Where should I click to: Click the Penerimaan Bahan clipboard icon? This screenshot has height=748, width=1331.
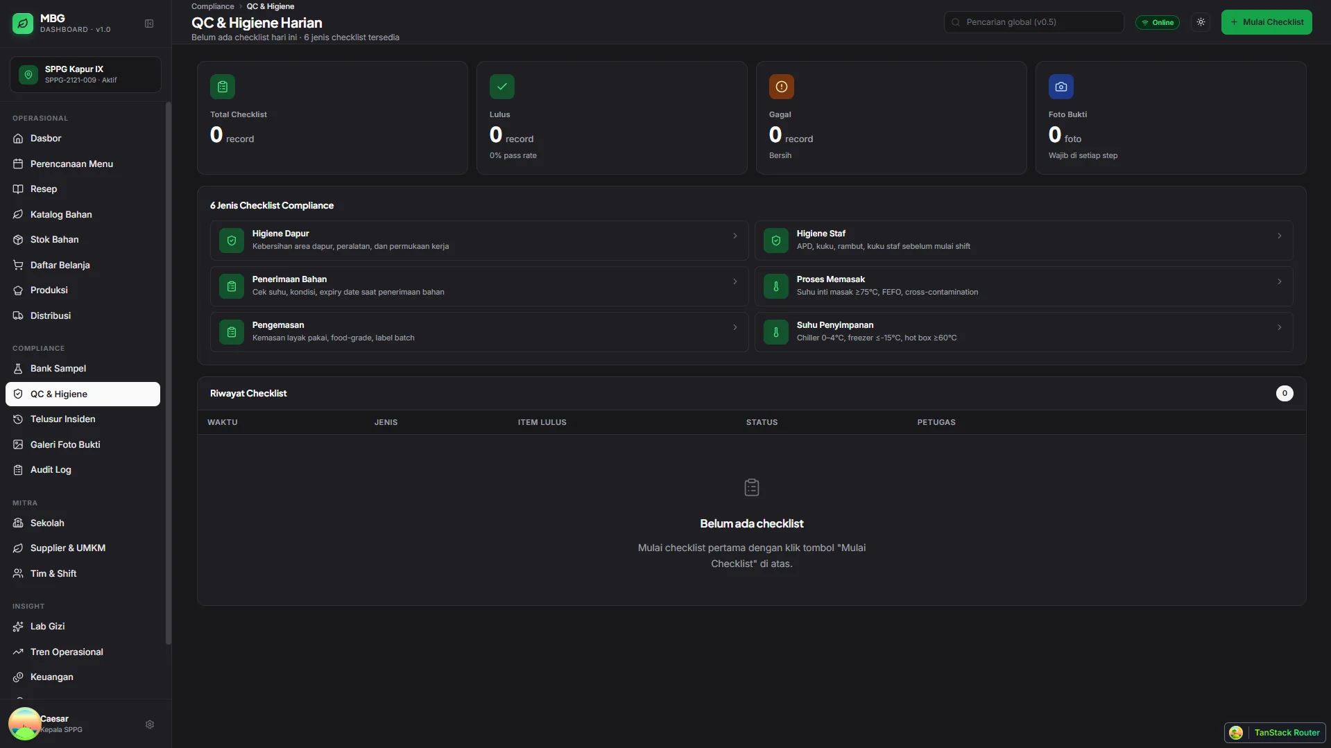coord(232,286)
